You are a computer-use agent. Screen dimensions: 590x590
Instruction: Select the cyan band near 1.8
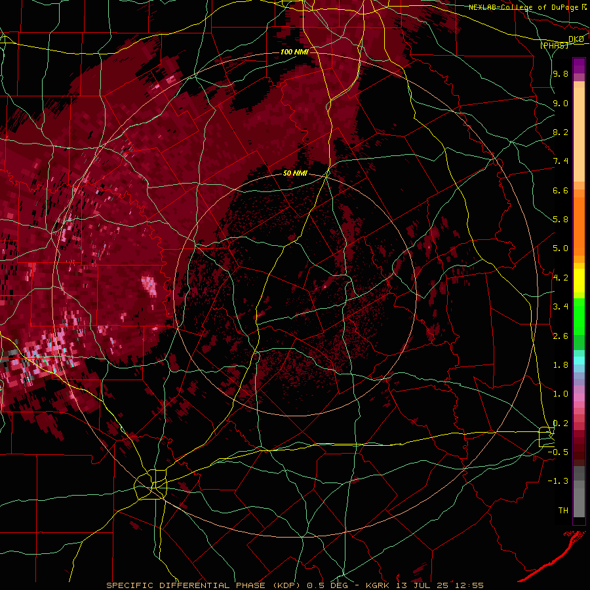579,361
